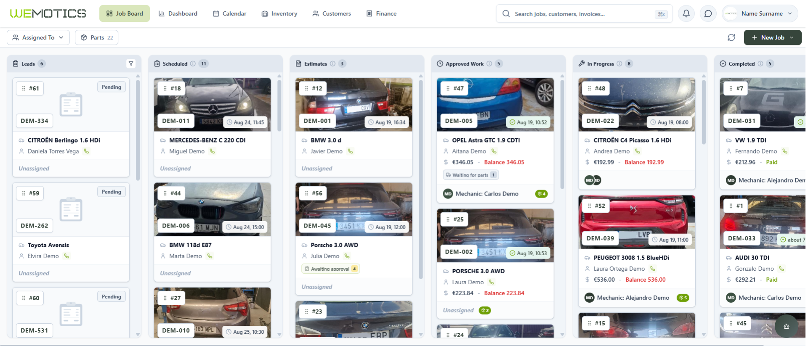
Task: Click the MD avatar for Mechanic Carlos Demo on DEM-005
Action: point(448,194)
